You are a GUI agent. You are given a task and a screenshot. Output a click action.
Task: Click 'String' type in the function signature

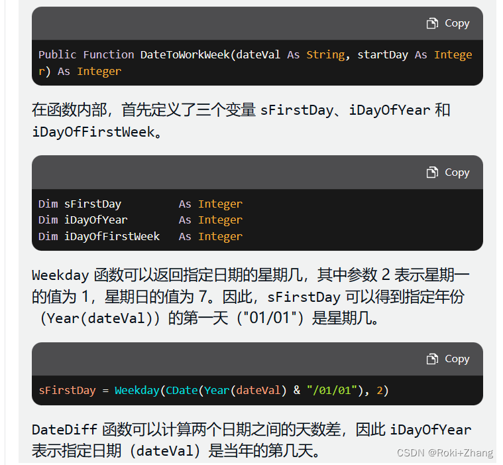click(325, 54)
